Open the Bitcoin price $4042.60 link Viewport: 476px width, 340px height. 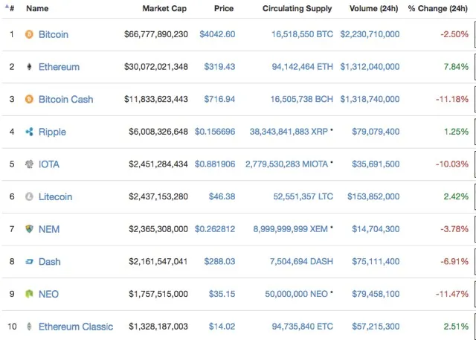click(x=217, y=34)
